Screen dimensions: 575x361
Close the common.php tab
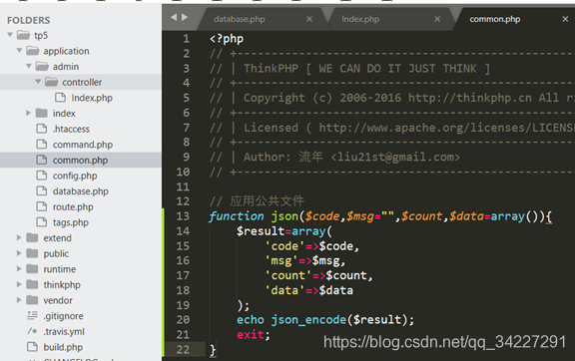coord(565,19)
